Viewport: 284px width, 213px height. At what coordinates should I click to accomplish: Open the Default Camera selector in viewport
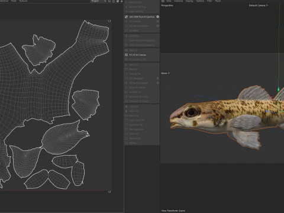coord(258,5)
